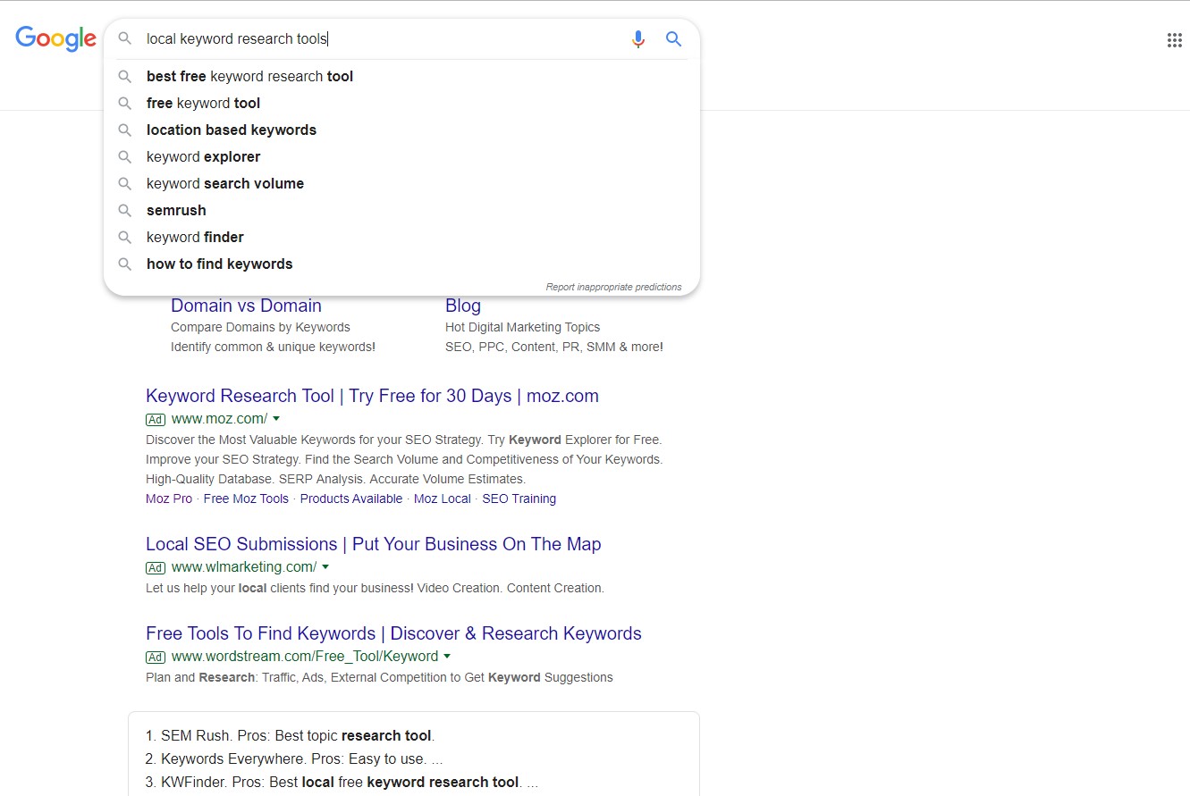The height and width of the screenshot is (796, 1190).
Task: Open 'Free Tools To Find Keywords' ad title
Action: click(393, 633)
